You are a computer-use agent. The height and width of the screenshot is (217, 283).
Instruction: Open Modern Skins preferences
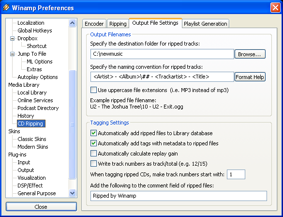pyautogui.click(x=33, y=147)
